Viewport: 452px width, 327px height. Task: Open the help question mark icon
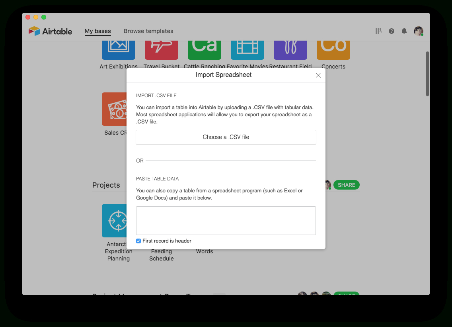(392, 31)
